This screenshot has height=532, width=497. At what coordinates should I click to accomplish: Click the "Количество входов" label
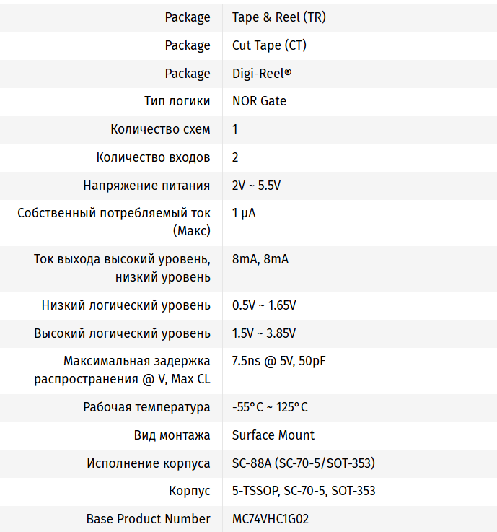(x=154, y=157)
